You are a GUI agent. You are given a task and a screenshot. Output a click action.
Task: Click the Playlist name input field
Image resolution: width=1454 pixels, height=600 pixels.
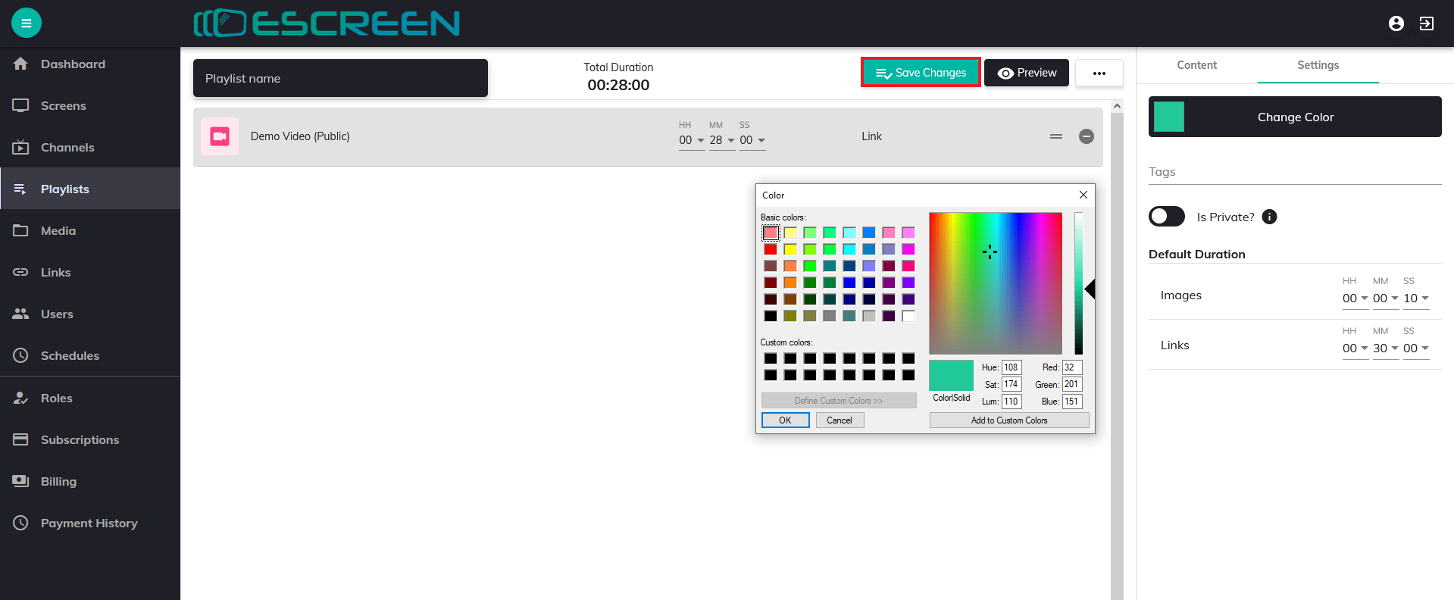click(x=340, y=78)
